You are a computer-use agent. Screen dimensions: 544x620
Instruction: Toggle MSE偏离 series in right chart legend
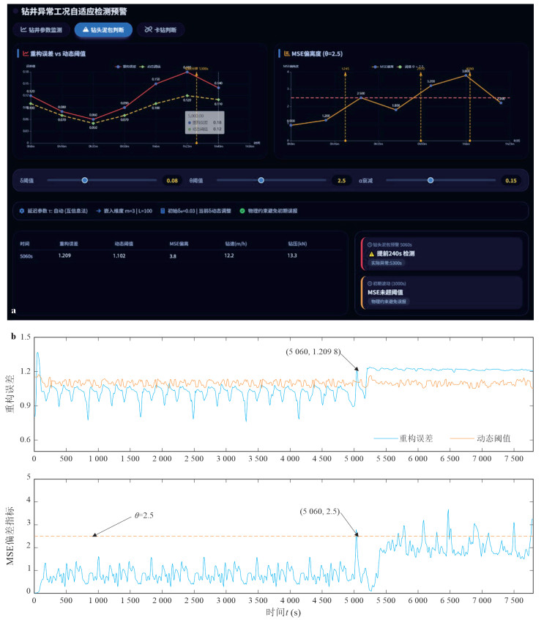(383, 67)
